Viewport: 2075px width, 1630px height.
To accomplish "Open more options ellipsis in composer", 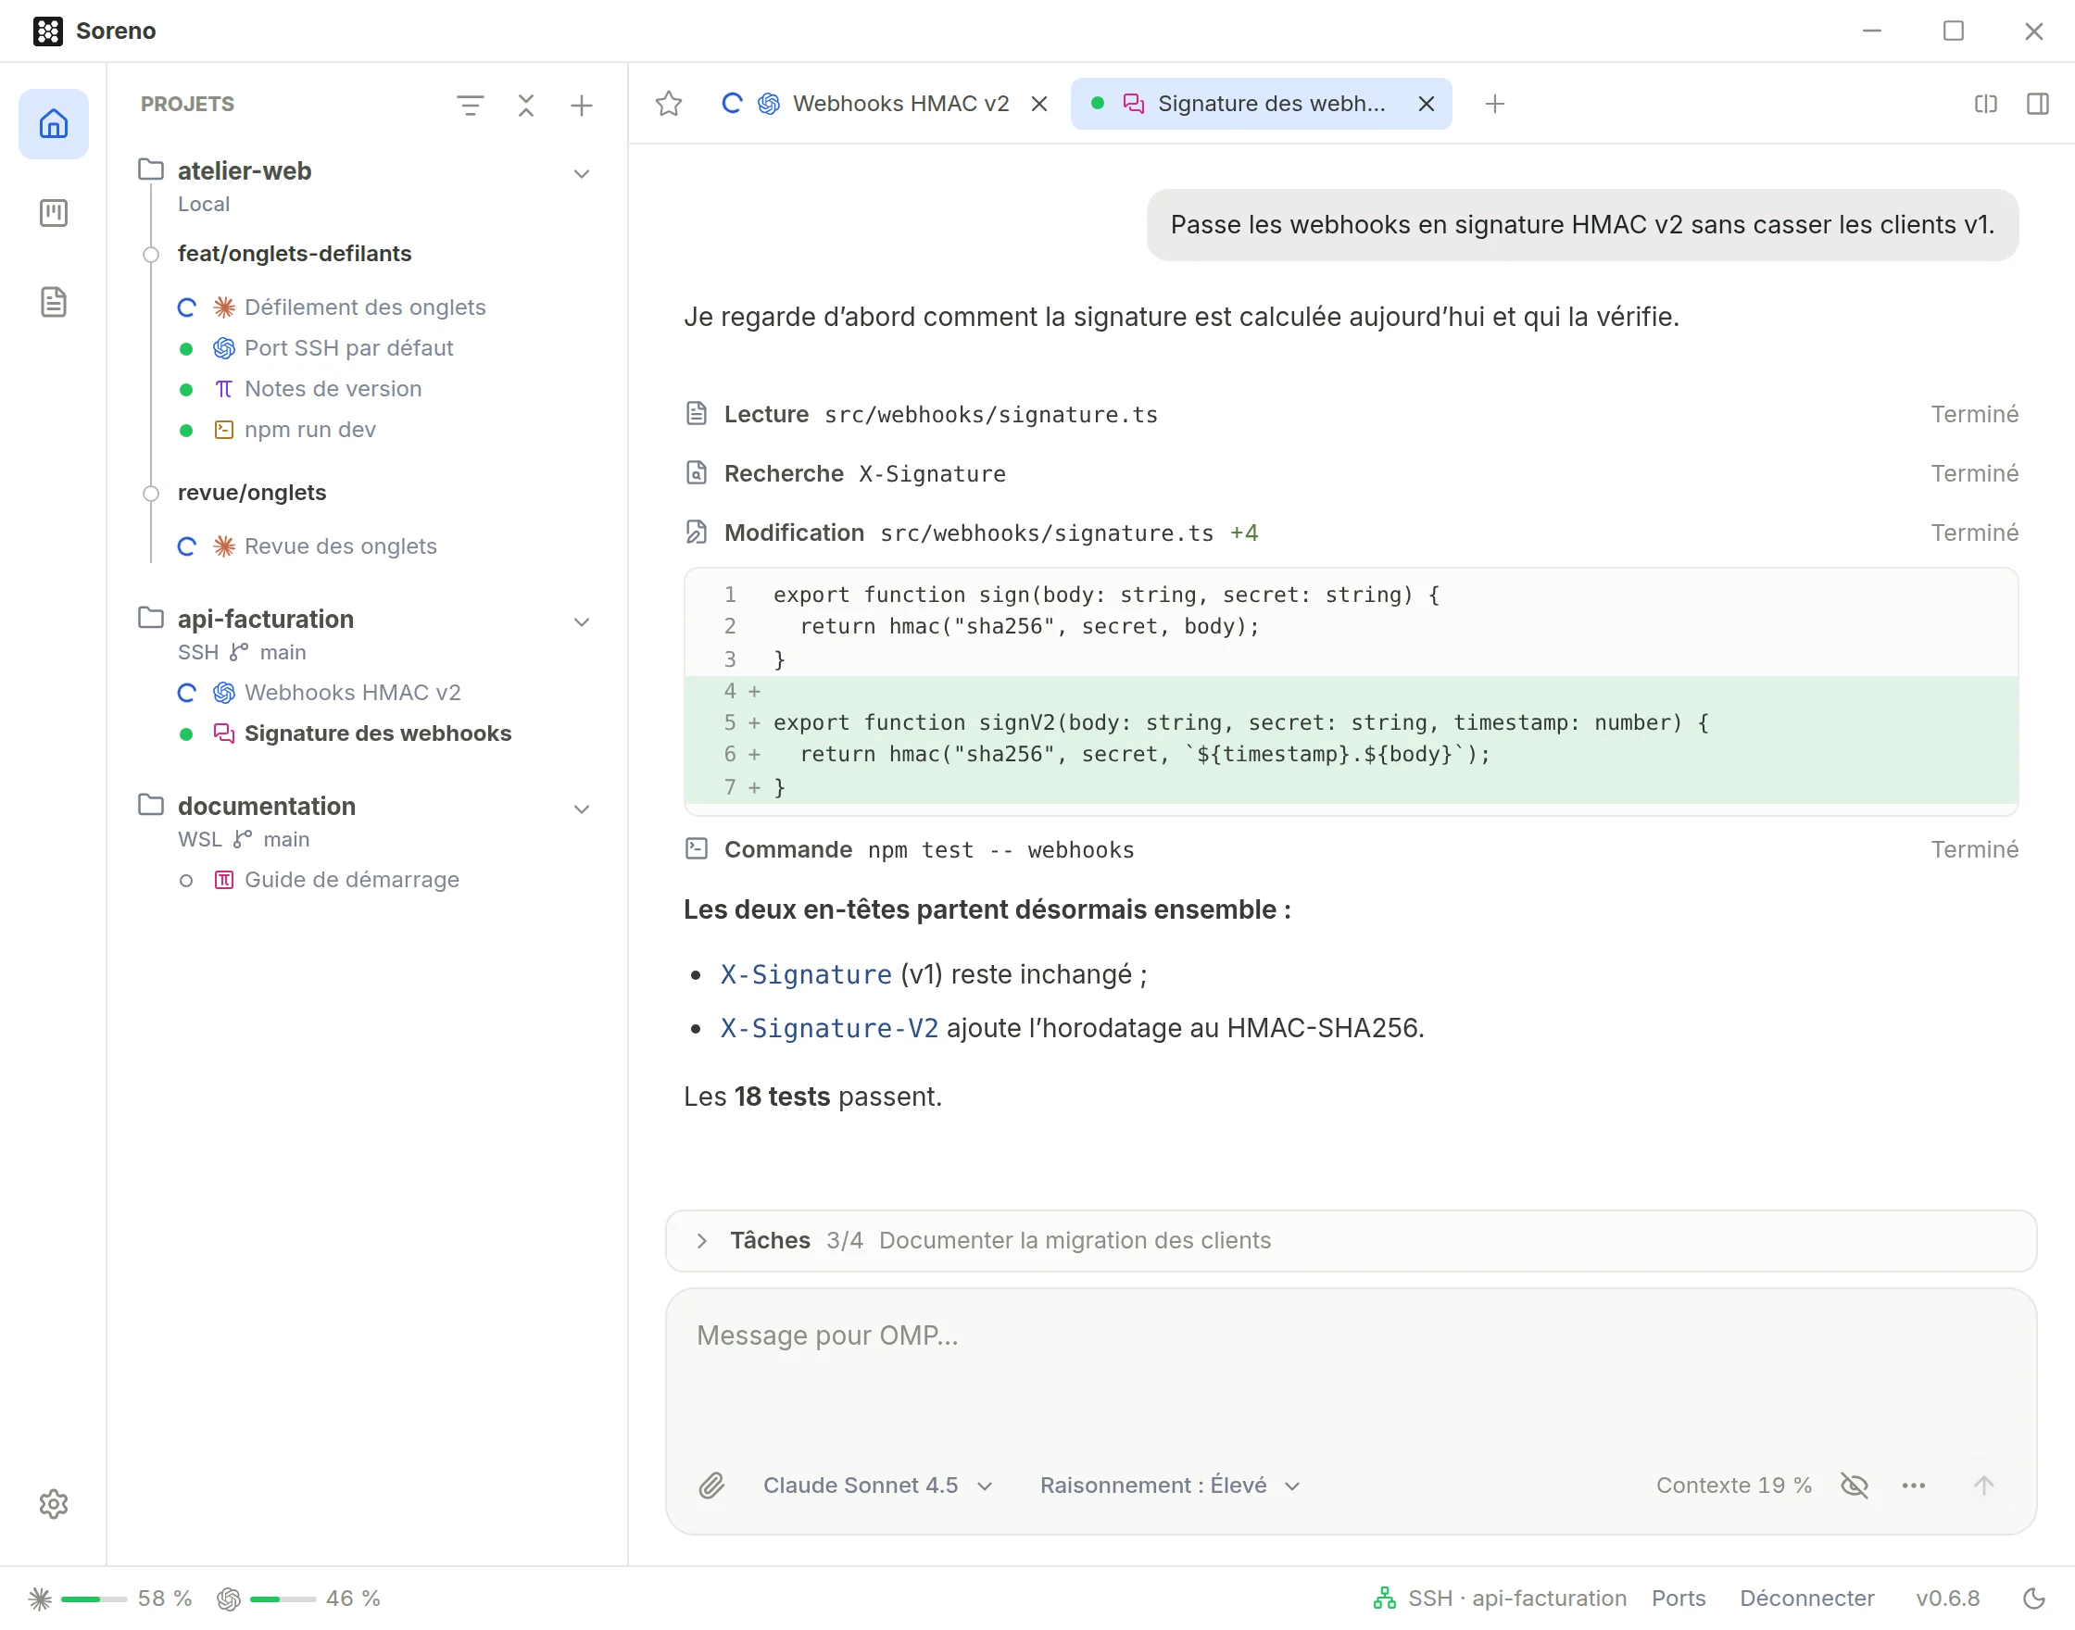I will [1913, 1485].
